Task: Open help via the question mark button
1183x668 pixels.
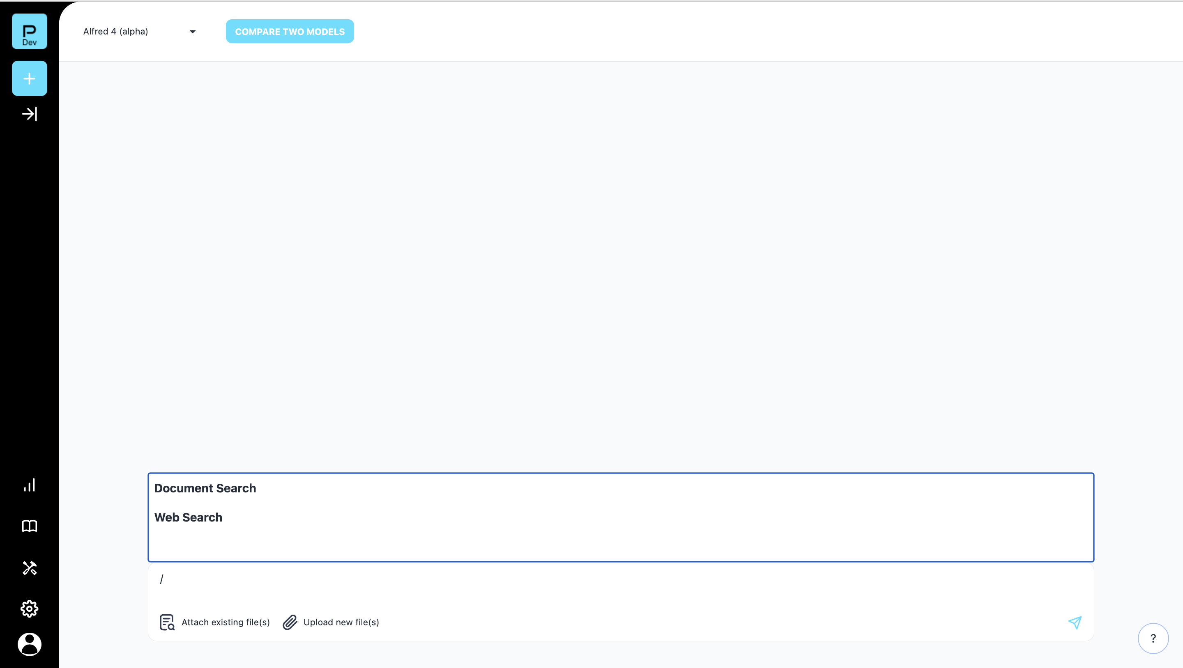Action: (x=1153, y=638)
